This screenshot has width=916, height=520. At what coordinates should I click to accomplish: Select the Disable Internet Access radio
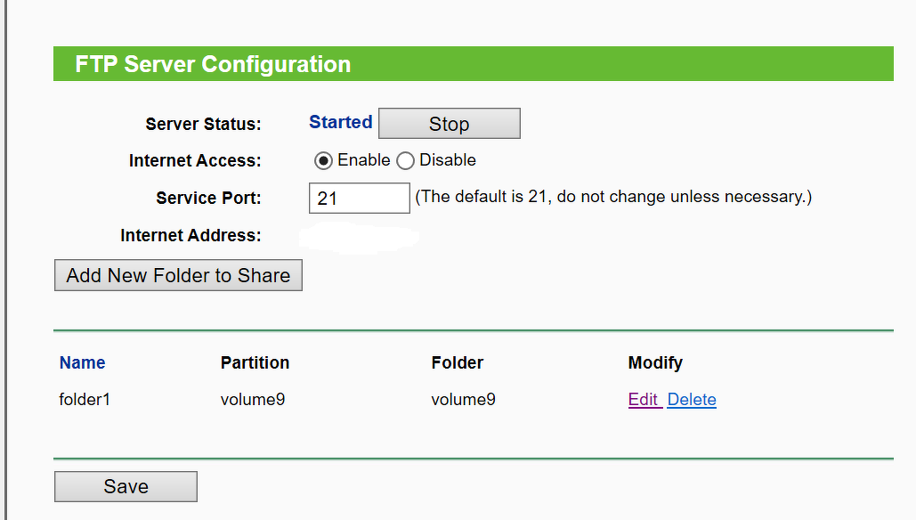coord(405,161)
